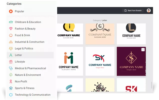Select the red and navy SK logo template
This screenshot has width=159, height=100.
tap(100, 61)
